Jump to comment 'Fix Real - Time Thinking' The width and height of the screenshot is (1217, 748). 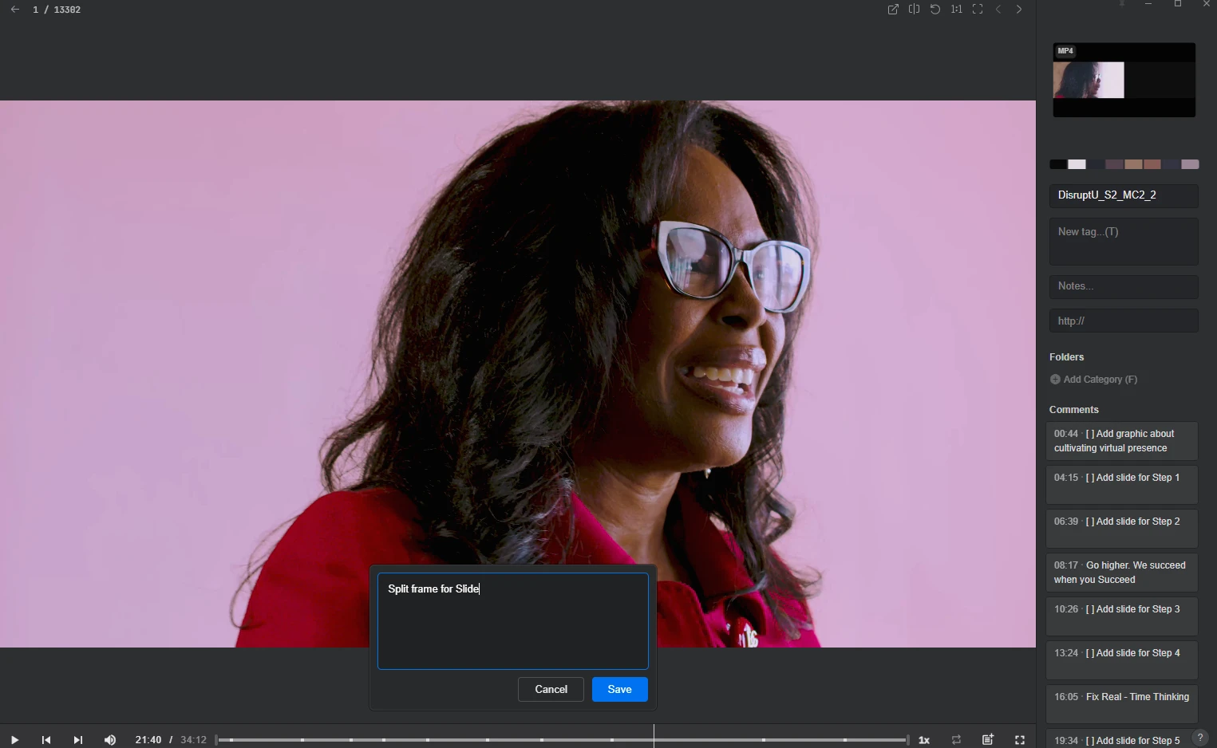click(x=1121, y=703)
